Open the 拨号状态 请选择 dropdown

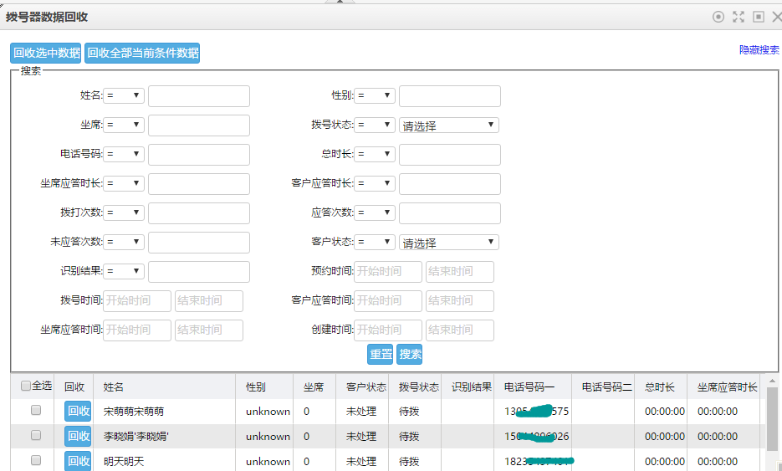coord(448,125)
